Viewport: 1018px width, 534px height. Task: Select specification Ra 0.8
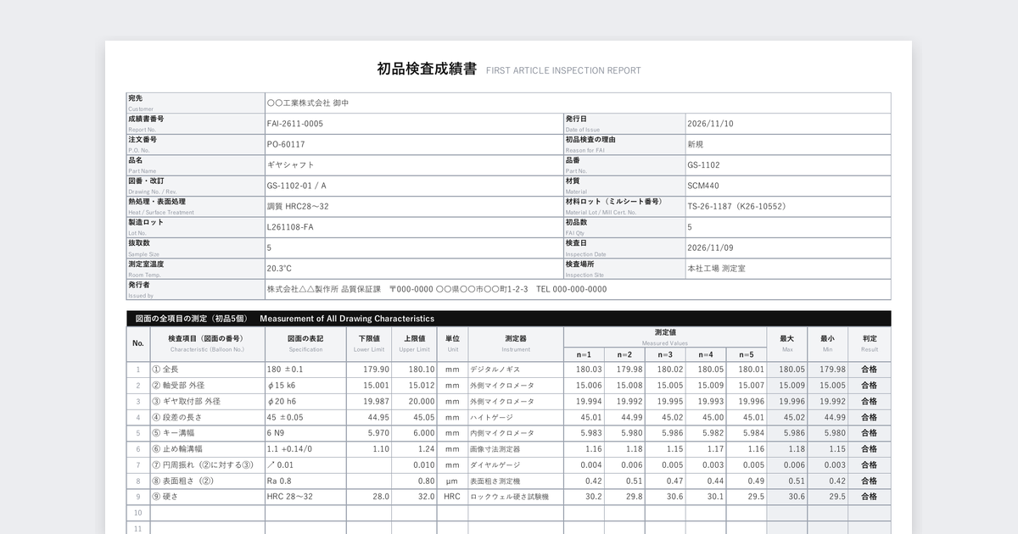click(305, 481)
